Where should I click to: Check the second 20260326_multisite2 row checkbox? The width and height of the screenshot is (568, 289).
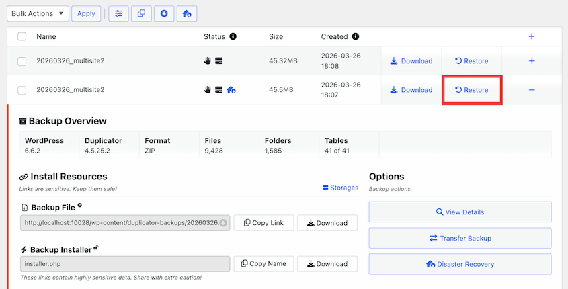[22, 90]
